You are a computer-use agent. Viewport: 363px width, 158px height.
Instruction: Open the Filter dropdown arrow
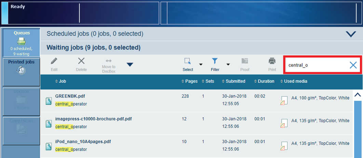[228, 64]
